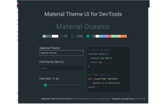Click the yellow palette swatch
This screenshot has height=104, width=167.
pyautogui.click(x=119, y=36)
